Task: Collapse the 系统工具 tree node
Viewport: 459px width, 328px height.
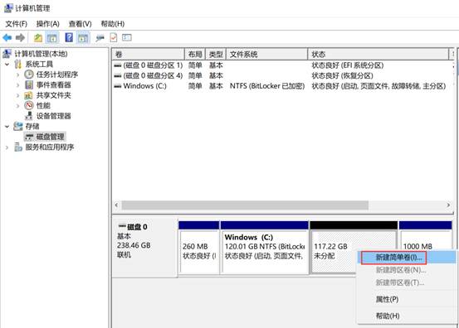Action: [x=7, y=64]
